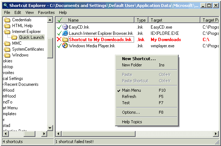Choose New Shortcut... from the context menu
This screenshot has width=221, height=146.
click(x=147, y=59)
